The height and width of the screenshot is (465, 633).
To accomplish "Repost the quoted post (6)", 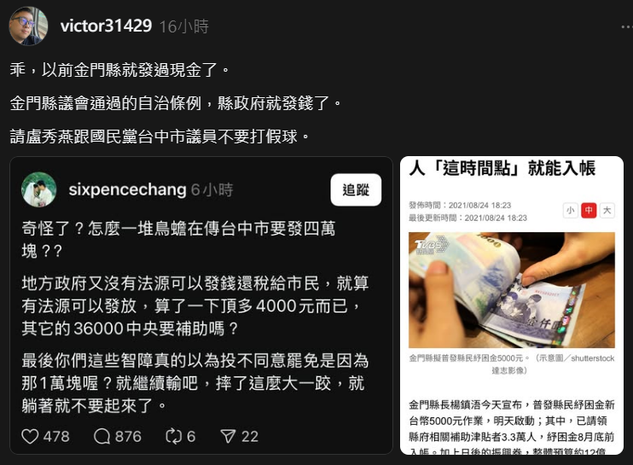I will click(x=173, y=436).
